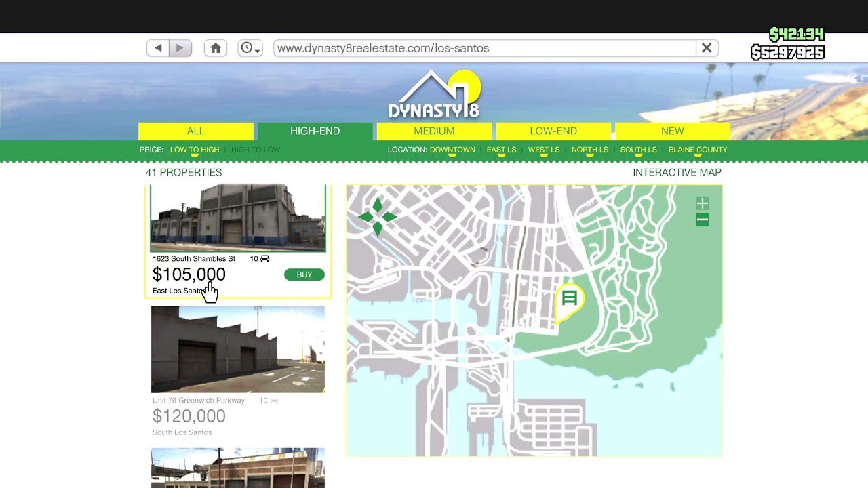This screenshot has width=868, height=488.
Task: Filter by EAST LS location
Action: pyautogui.click(x=502, y=150)
